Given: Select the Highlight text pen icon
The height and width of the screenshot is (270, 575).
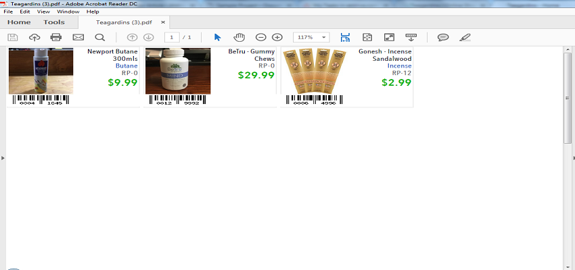Looking at the screenshot, I should tap(465, 37).
